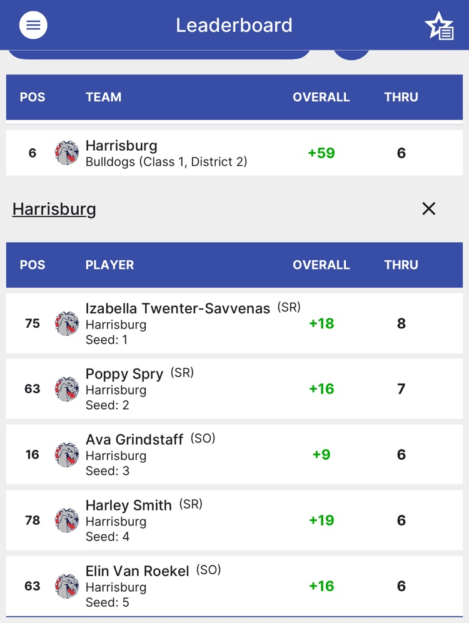469x623 pixels.
Task: Tap Harley Smith's team logo
Action: coord(67,520)
